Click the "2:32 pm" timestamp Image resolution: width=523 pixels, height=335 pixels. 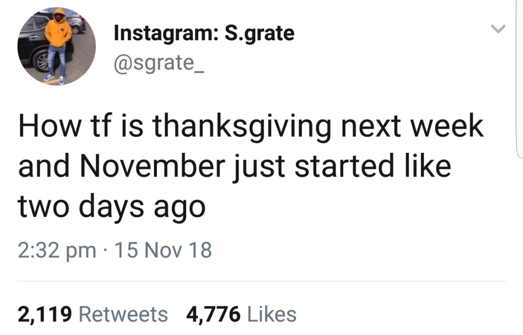click(x=57, y=250)
